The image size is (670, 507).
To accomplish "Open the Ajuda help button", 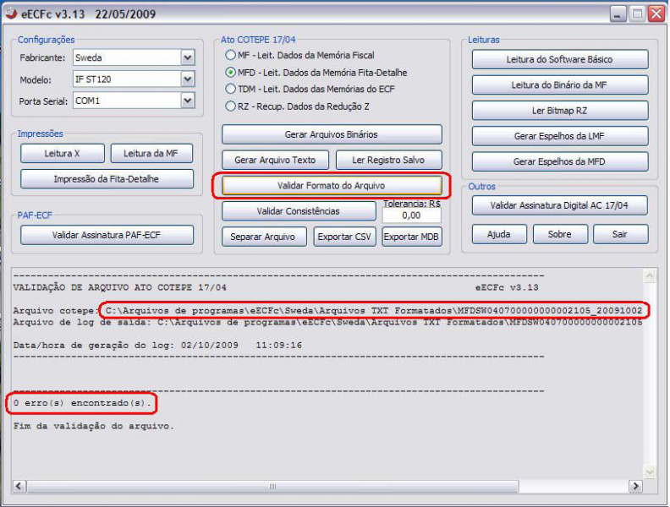I will coord(498,234).
